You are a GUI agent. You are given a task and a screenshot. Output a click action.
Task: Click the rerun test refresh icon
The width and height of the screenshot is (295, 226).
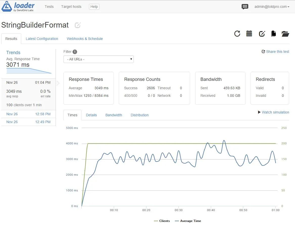point(237,34)
